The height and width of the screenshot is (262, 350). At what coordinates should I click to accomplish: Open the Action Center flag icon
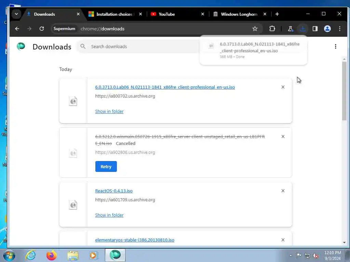[299, 256]
